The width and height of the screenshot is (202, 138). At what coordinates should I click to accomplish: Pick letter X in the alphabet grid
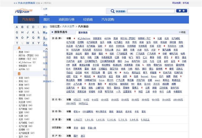(x=33, y=43)
